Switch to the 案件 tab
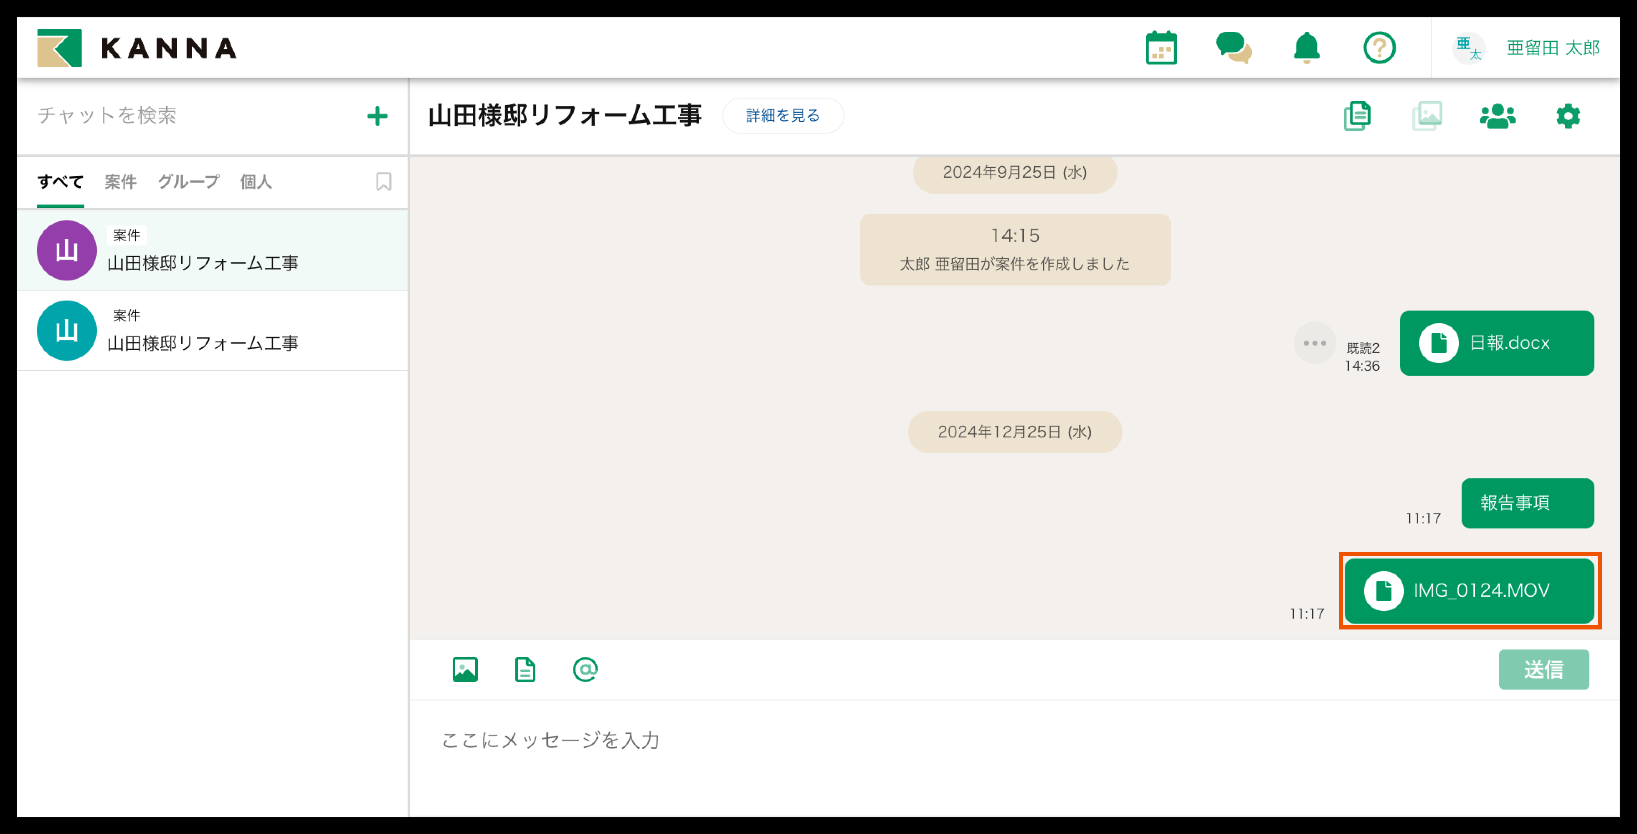 (120, 182)
